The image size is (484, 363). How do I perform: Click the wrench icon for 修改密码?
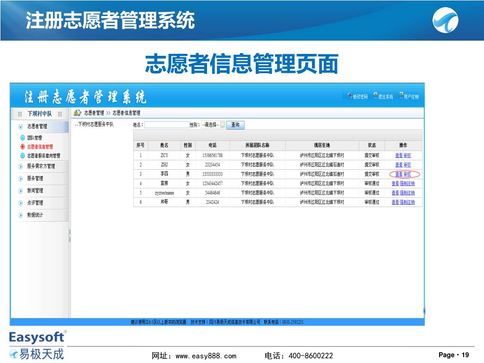point(349,96)
